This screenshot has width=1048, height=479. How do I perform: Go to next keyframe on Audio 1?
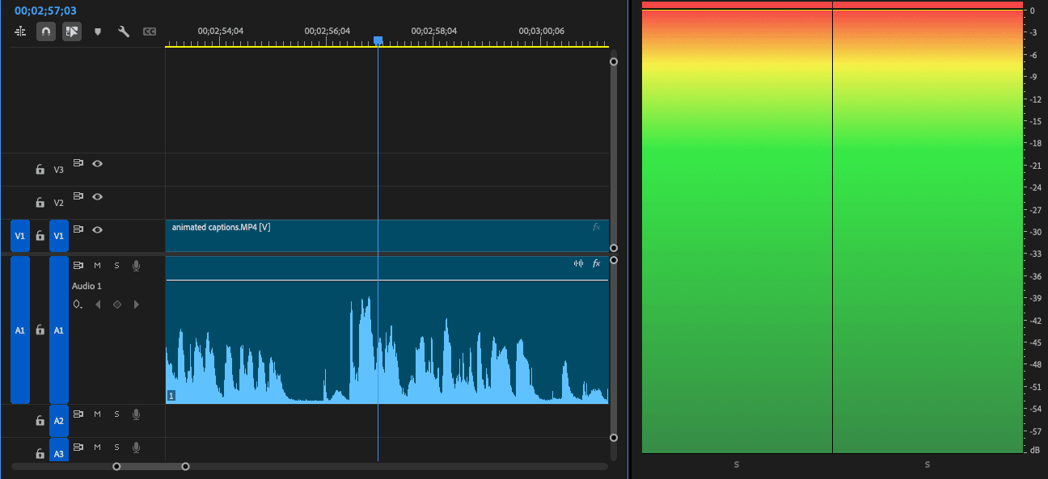[136, 305]
